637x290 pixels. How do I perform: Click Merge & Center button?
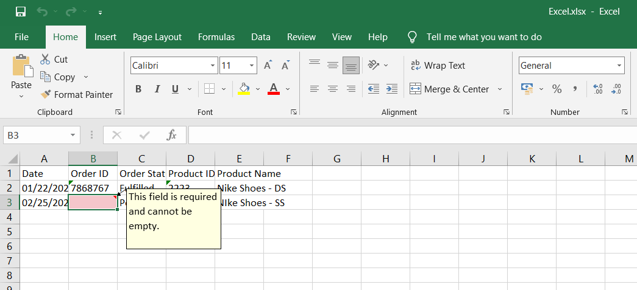click(449, 89)
